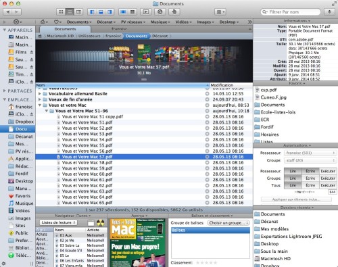Open the Choisir un groupe dropdown
Image resolution: width=338 pixels, height=267 pixels.
[x=228, y=222]
